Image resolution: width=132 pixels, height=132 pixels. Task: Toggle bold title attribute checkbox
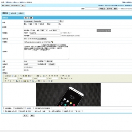coord(28,24)
